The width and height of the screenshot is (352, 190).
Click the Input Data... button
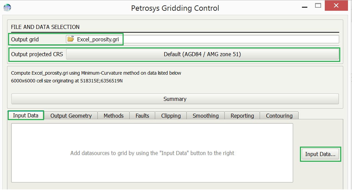pos(320,154)
